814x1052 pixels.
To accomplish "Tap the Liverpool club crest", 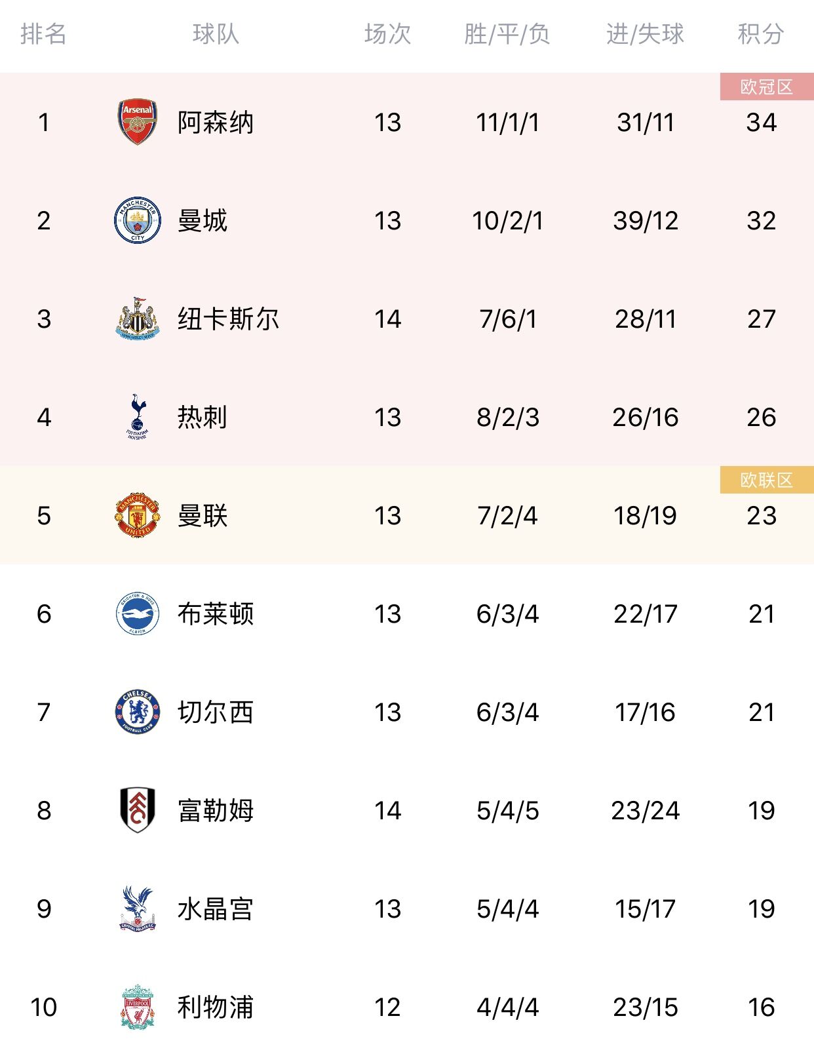I will 138,1007.
